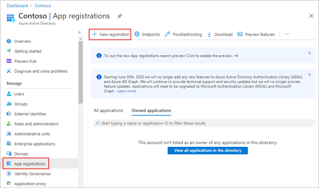Dismiss the search preview banner
319x188 pixels.
[x=309, y=53]
